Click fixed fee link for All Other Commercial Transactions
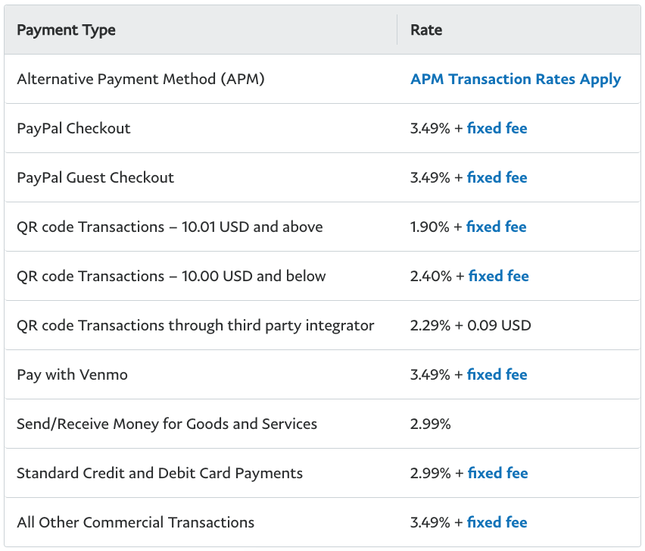645x551 pixels. point(497,522)
